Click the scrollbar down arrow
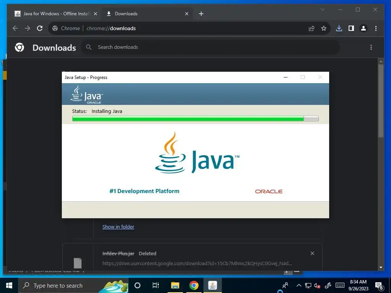Image resolution: width=391 pixels, height=293 pixels. click(x=381, y=267)
